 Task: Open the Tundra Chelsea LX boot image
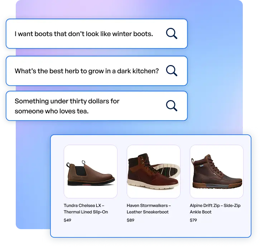pos(91,172)
